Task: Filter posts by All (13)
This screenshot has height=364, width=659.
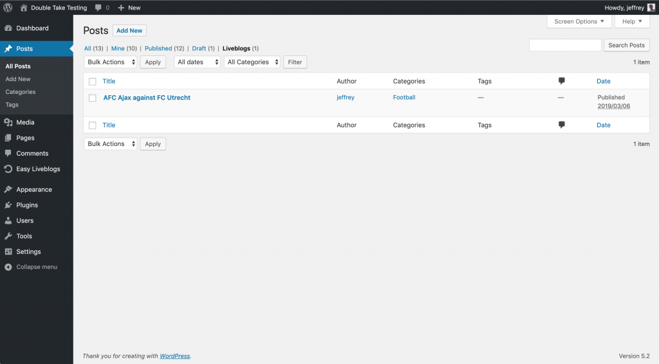Action: [94, 48]
